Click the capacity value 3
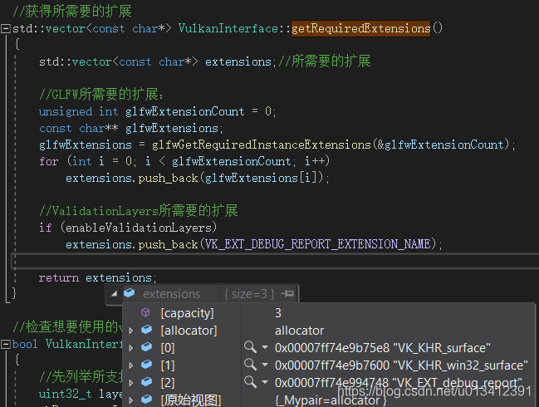Viewport: 539px width, 407px height. click(x=278, y=313)
